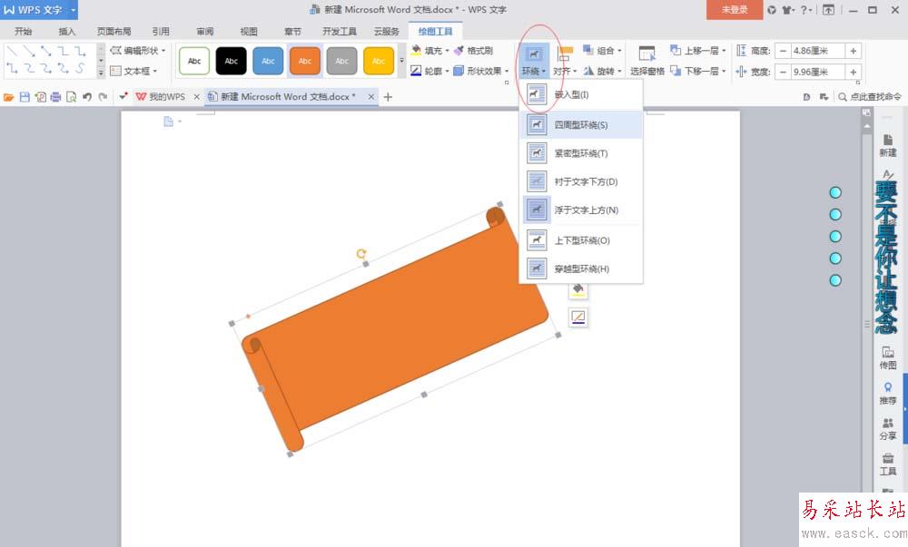Click the rotate handle above the shape
The height and width of the screenshot is (547, 908).
(361, 253)
